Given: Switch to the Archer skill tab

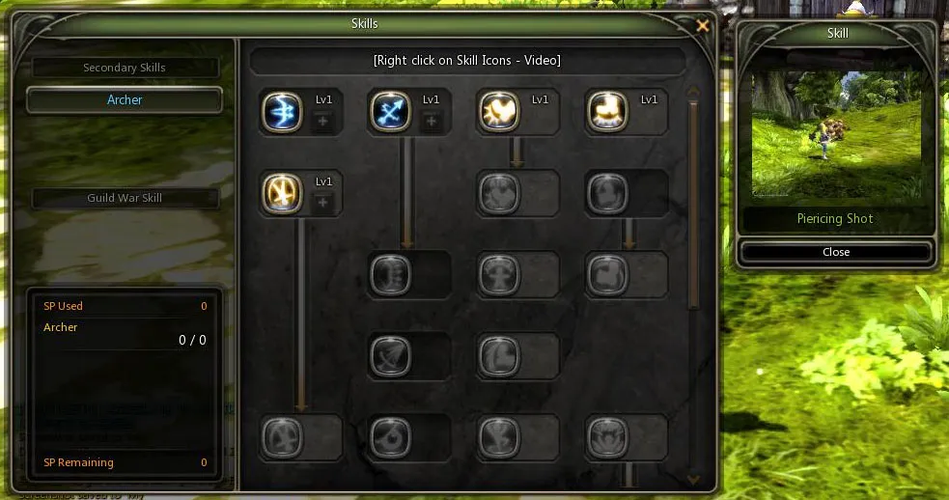Looking at the screenshot, I should pos(125,99).
